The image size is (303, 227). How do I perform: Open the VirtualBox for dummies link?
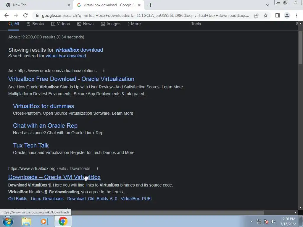[43, 106]
